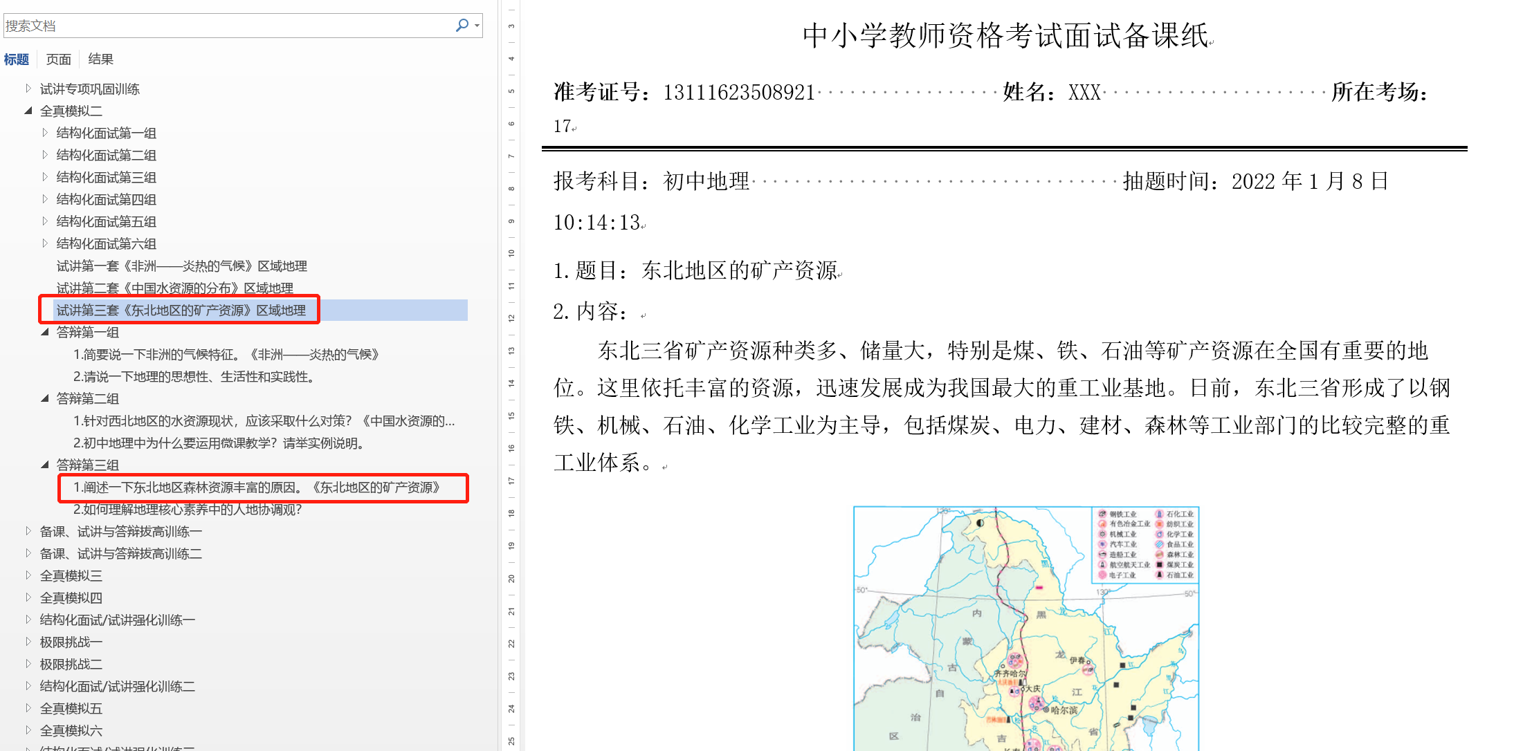Expand 结构化面试第一组 node
1523x751 pixels.
[45, 133]
